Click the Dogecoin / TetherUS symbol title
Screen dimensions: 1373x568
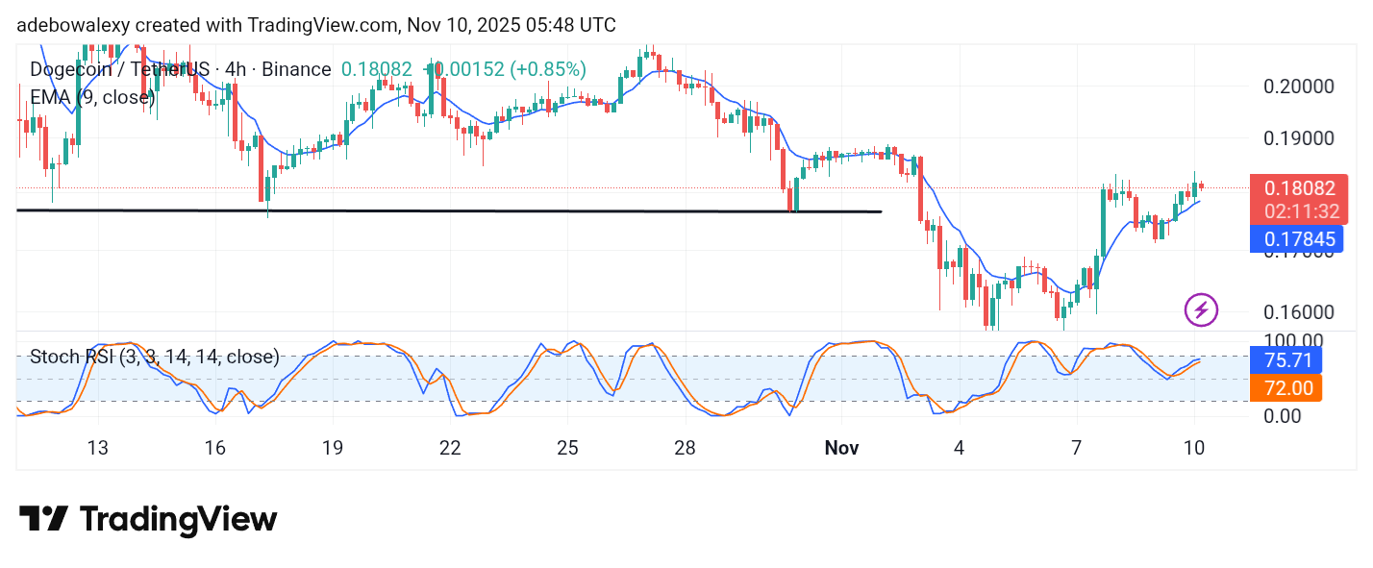181,69
